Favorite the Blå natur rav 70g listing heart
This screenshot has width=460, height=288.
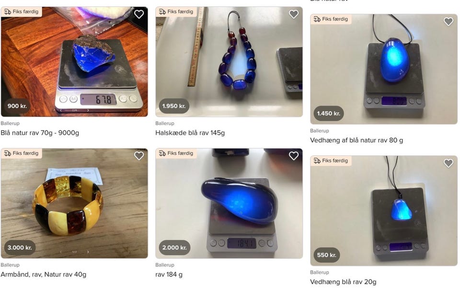[x=139, y=14]
